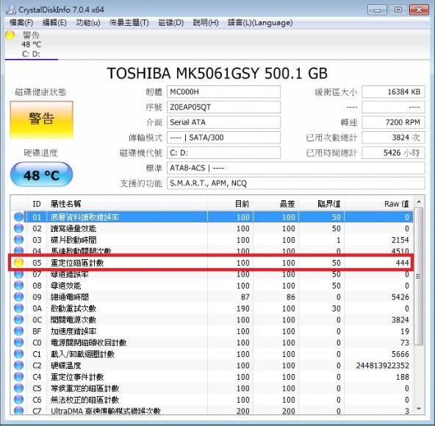Click the scroll up arrow of SMART list
This screenshot has height=427, width=435.
point(419,201)
